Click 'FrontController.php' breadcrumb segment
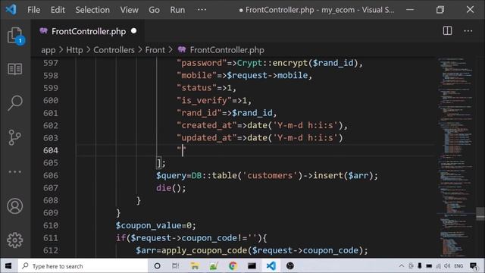 click(x=227, y=50)
